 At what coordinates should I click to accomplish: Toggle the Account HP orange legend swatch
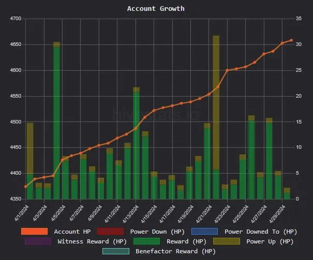pyautogui.click(x=34, y=231)
